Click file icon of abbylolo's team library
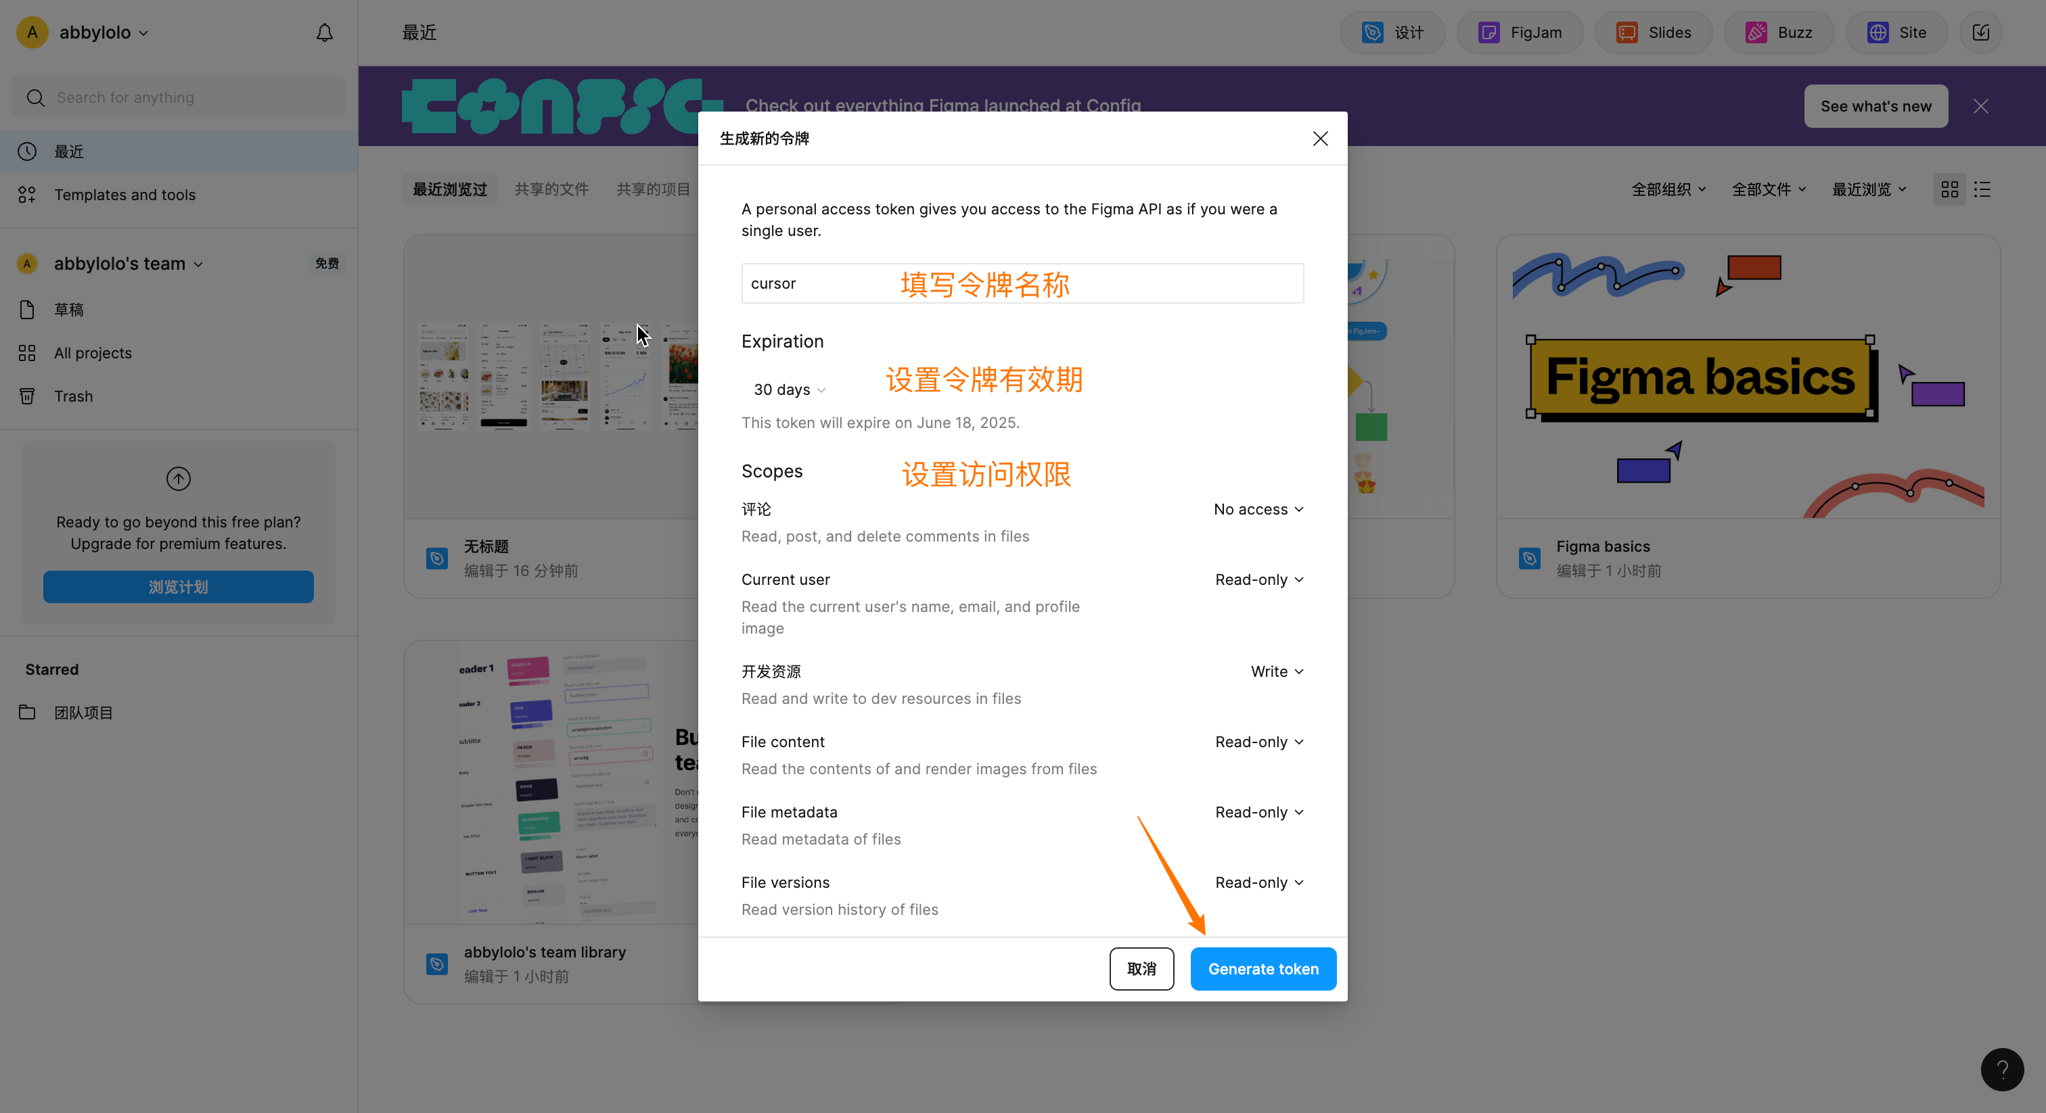 pyautogui.click(x=437, y=964)
